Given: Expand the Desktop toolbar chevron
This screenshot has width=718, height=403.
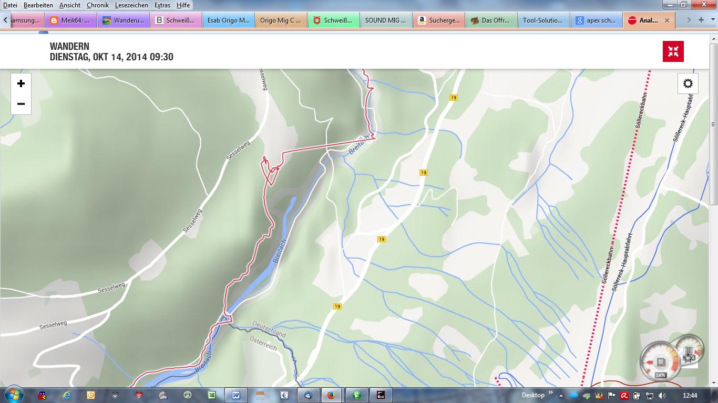Looking at the screenshot, I should pos(551,393).
